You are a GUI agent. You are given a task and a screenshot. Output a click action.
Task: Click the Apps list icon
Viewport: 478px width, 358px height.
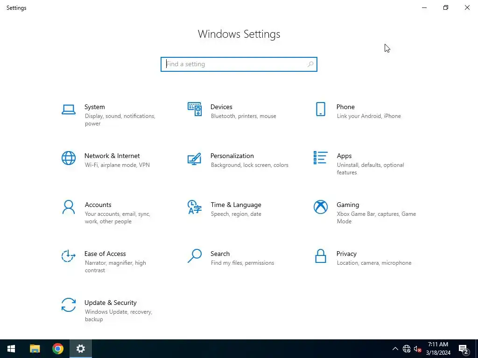(x=320, y=158)
